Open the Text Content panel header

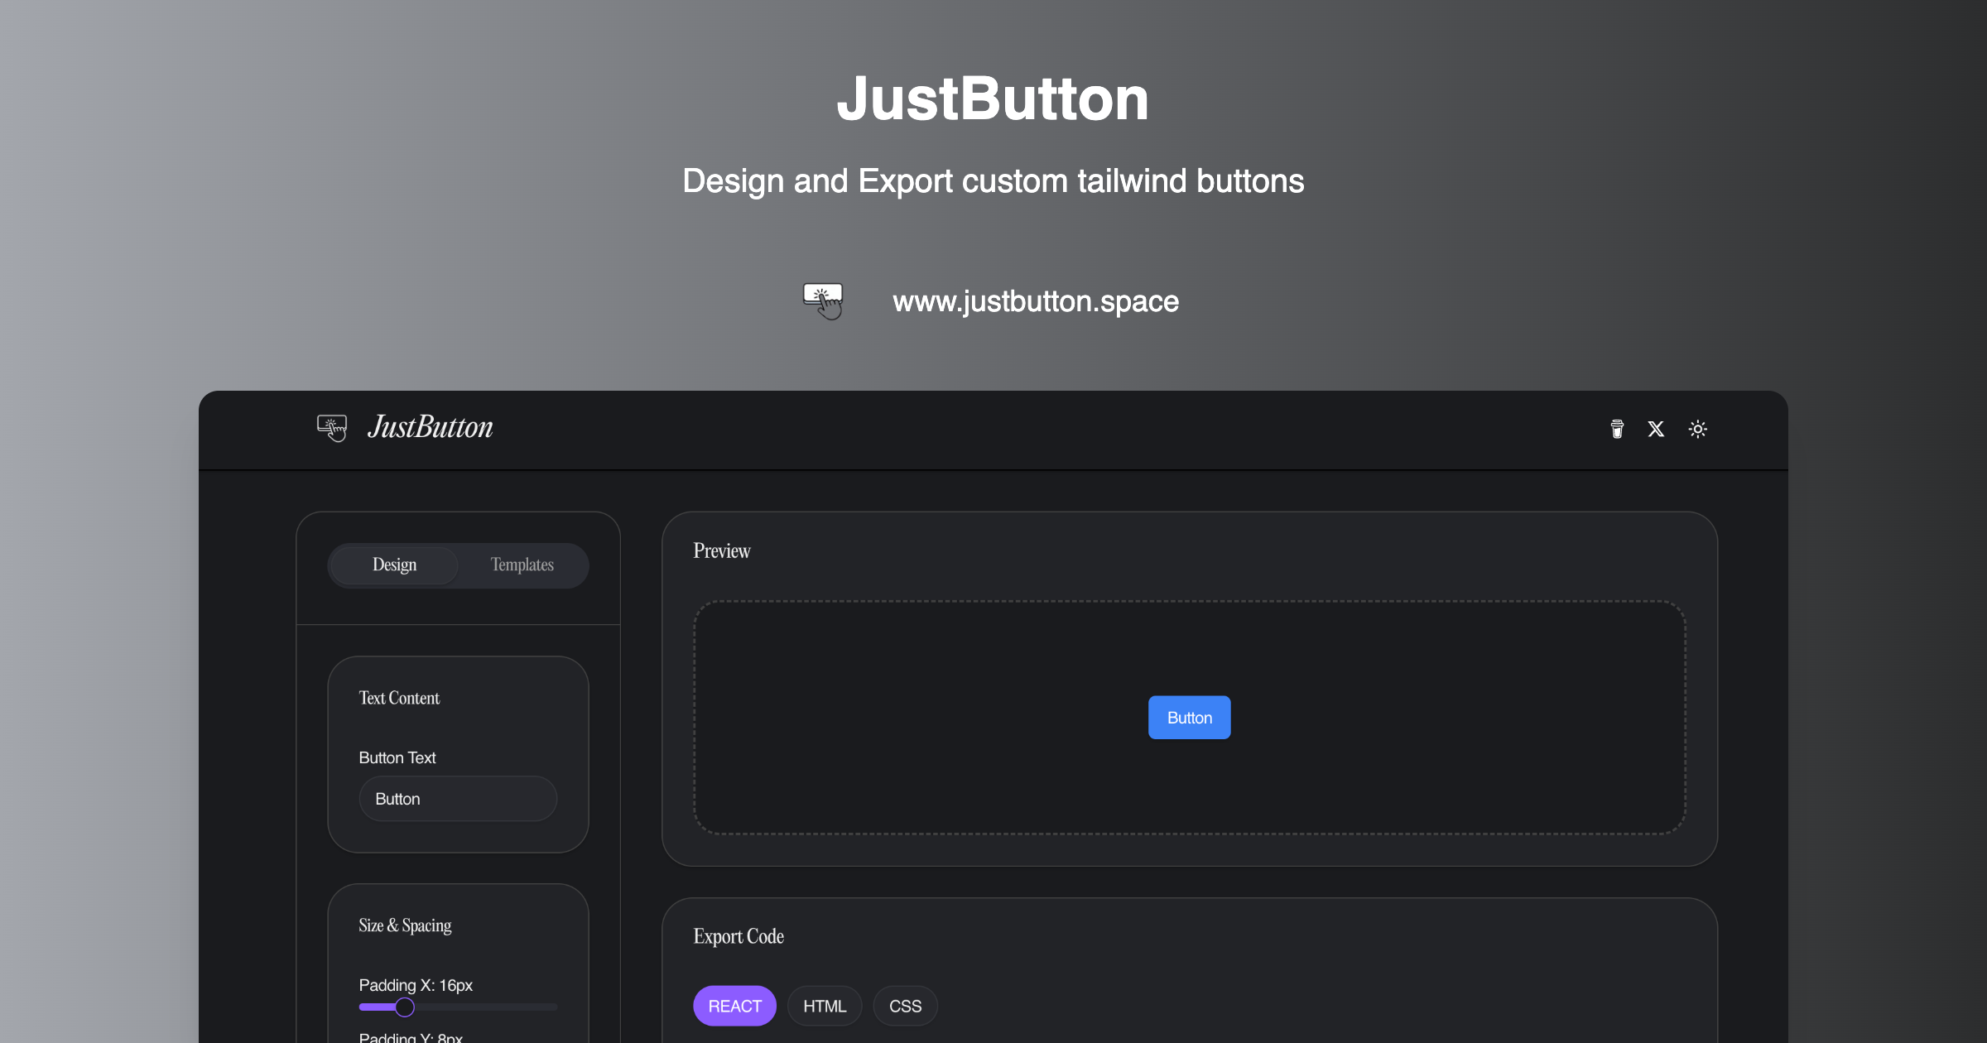tap(399, 698)
